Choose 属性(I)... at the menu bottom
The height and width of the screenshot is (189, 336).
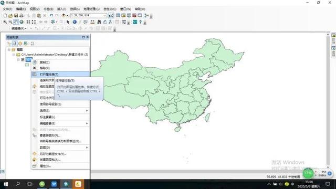(60, 166)
